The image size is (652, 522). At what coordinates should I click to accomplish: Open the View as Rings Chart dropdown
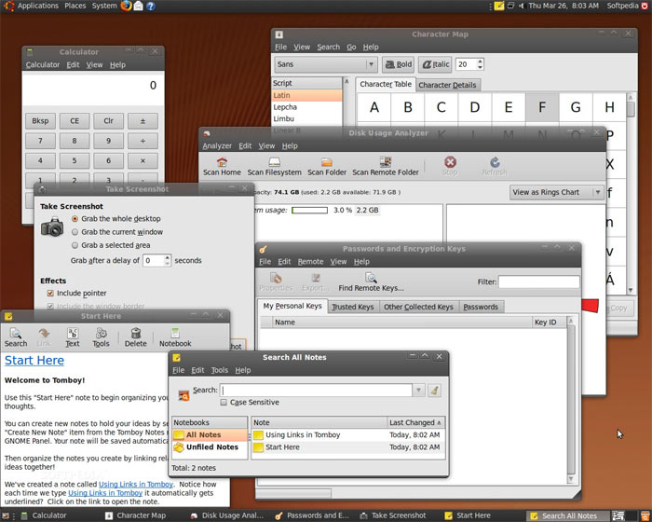556,192
